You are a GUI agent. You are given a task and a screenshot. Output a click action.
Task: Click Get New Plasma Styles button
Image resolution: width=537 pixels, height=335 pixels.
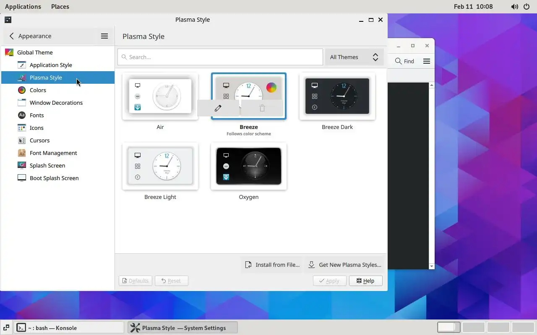coord(344,265)
